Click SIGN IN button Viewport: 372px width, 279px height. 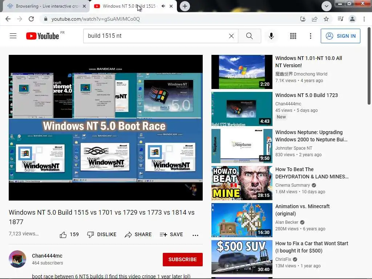click(340, 36)
